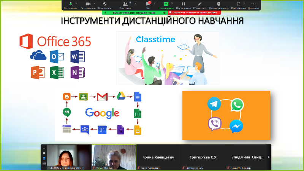Image resolution: width=304 pixels, height=171 pixels.
Task: Click the Google wordmark logo
Action: pyautogui.click(x=102, y=113)
